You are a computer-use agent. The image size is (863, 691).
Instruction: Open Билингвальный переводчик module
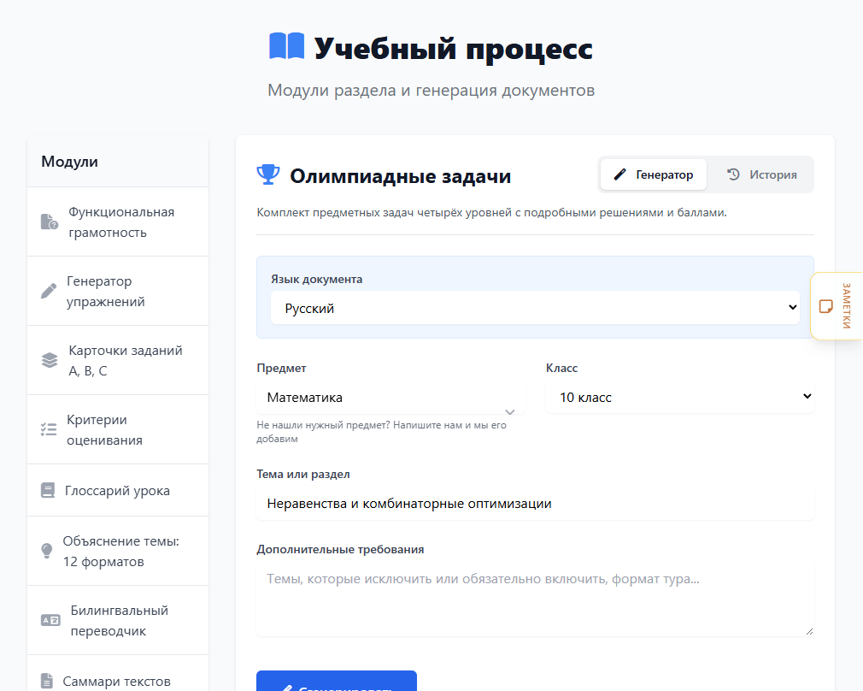tap(118, 621)
